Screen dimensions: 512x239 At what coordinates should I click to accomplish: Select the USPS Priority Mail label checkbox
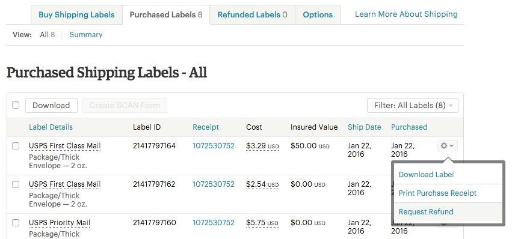tap(16, 223)
